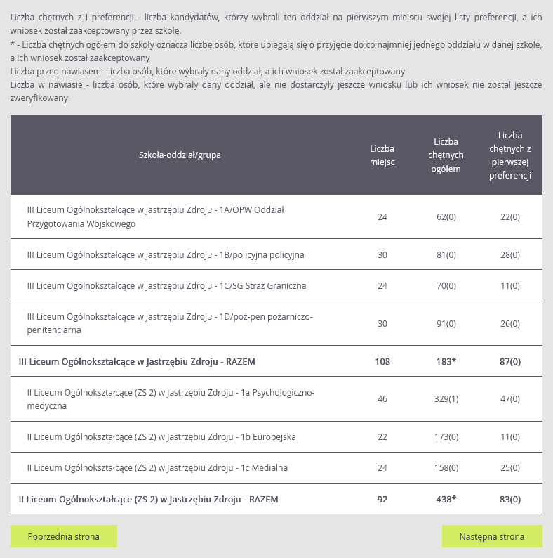
Task: Click the 'Poprzednia strona' button
Action: point(64,536)
